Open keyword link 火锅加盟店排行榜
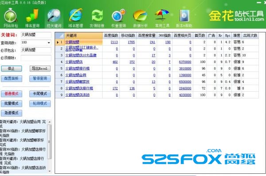The width and height of the screenshot is (266, 176). click(79, 88)
